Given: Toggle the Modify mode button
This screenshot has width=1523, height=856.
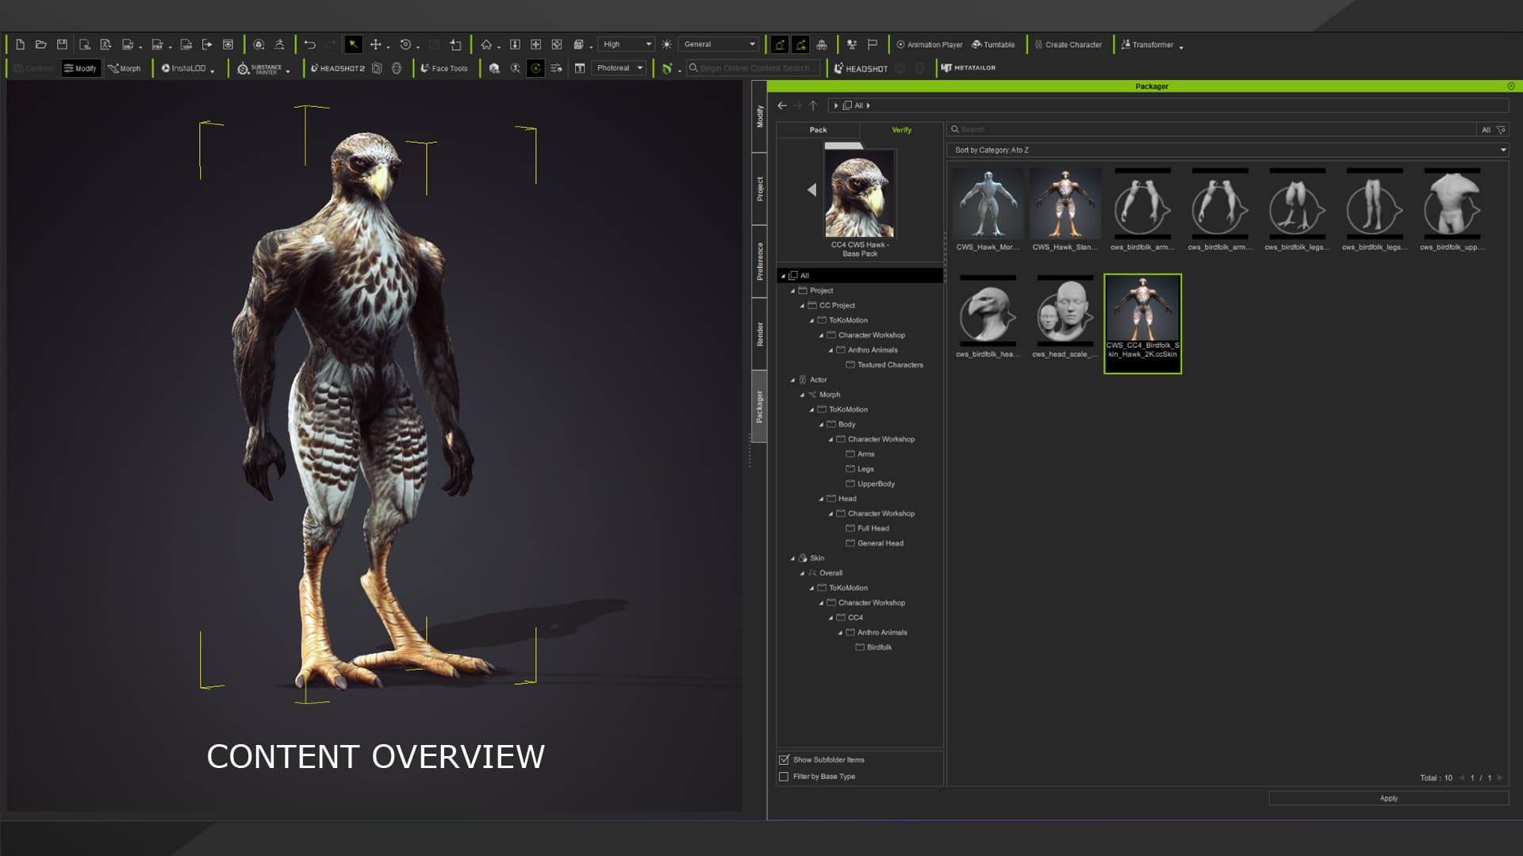Looking at the screenshot, I should click(80, 68).
